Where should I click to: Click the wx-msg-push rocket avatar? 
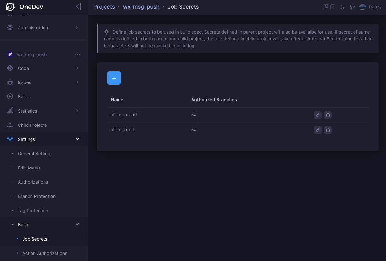(x=10, y=54)
